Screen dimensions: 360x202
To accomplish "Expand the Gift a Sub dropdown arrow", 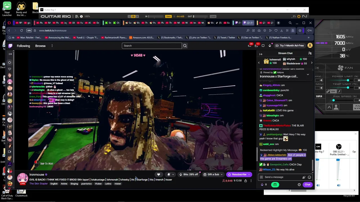I will tap(221, 175).
